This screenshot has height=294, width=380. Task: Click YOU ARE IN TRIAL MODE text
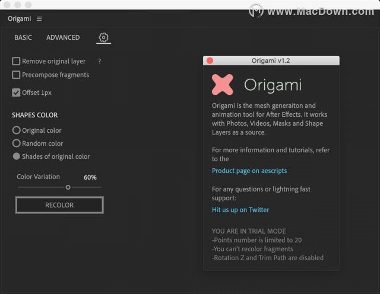click(249, 231)
